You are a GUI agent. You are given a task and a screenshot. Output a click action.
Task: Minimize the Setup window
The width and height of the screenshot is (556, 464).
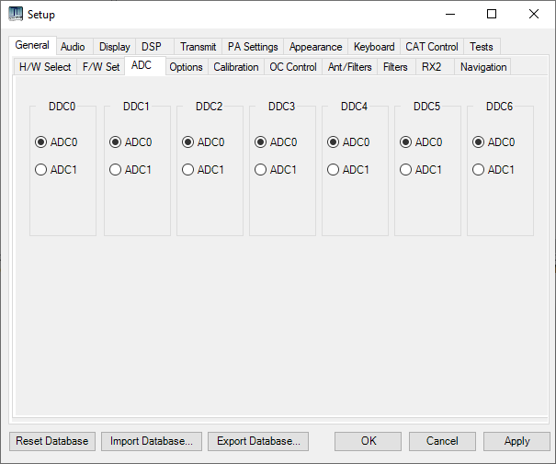[450, 14]
